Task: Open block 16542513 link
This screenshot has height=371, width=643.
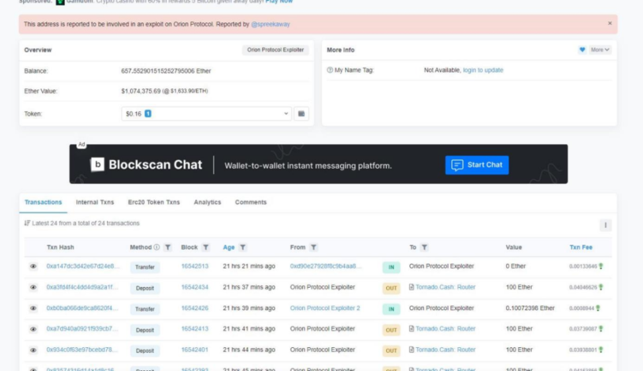Action: point(194,267)
